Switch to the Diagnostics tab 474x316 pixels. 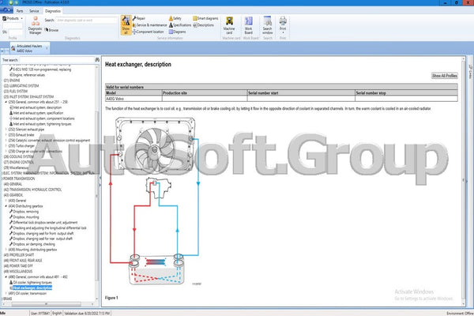click(53, 11)
